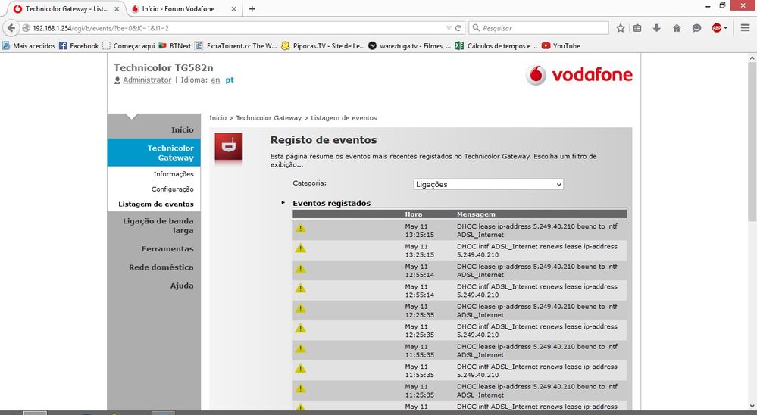Open the Categoria Ligações dropdown
Viewport: 757px width, 415px height.
click(488, 184)
